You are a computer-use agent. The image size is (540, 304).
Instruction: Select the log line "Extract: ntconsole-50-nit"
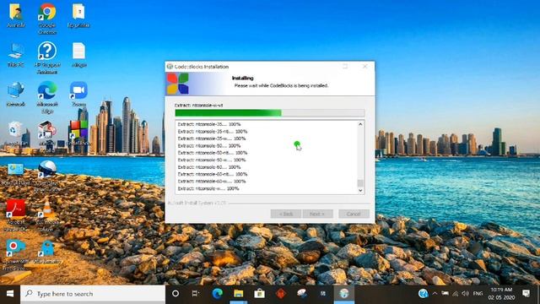point(213,153)
